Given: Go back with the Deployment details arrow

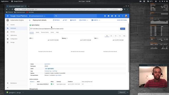Looking at the screenshot, I should point(30,20).
